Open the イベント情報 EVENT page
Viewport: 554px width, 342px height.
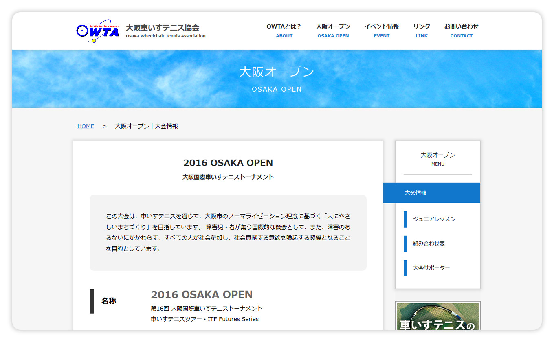[381, 31]
